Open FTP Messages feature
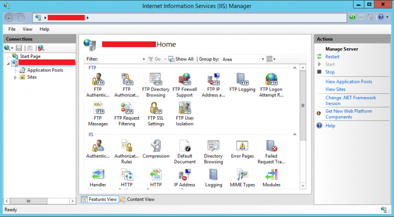The height and width of the screenshot is (217, 394). [98, 114]
